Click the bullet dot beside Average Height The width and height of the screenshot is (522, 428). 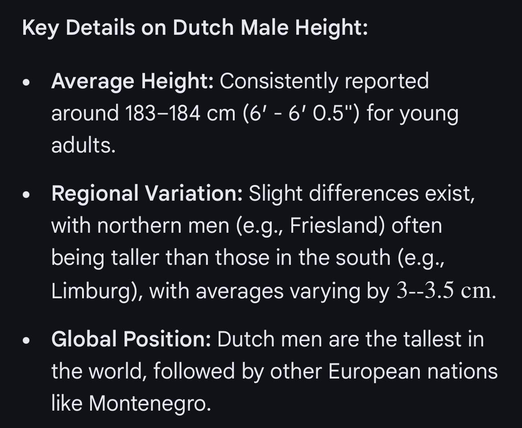tap(28, 83)
